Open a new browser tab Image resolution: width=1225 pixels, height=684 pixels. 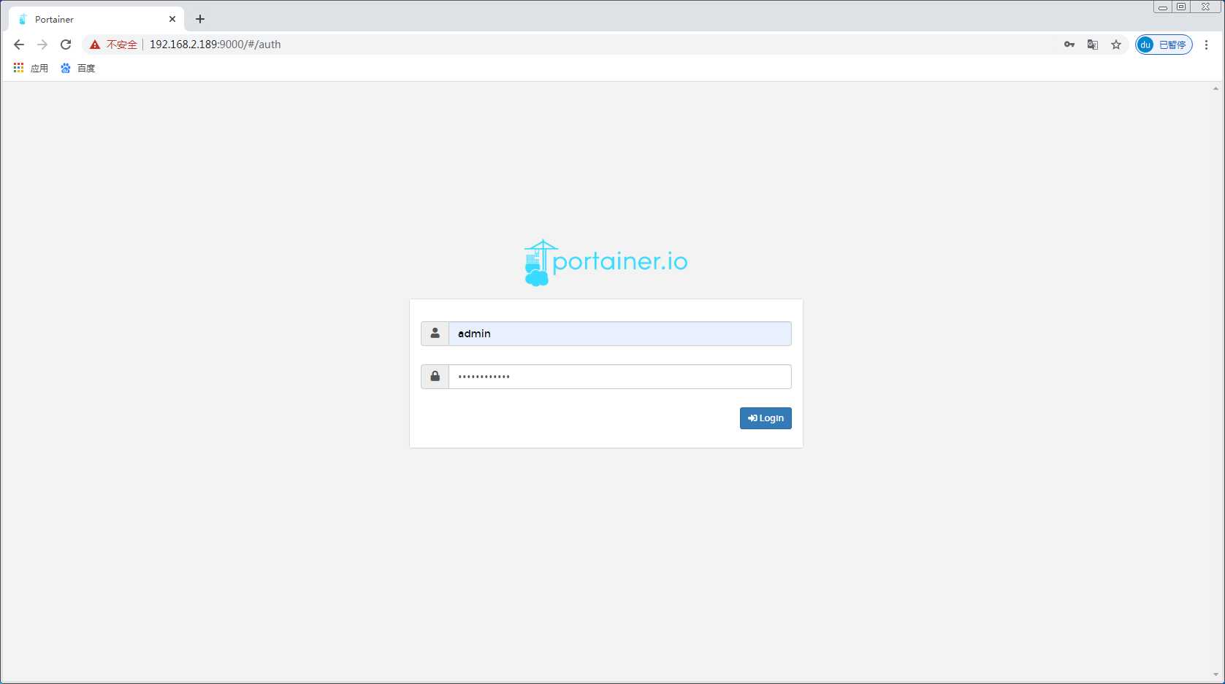tap(200, 19)
